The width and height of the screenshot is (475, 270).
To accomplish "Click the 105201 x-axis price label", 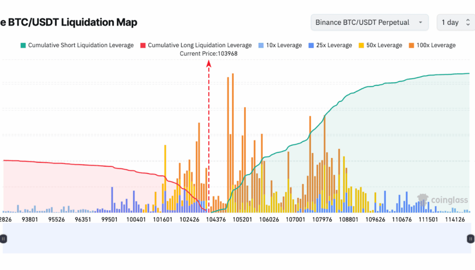I will (x=242, y=219).
